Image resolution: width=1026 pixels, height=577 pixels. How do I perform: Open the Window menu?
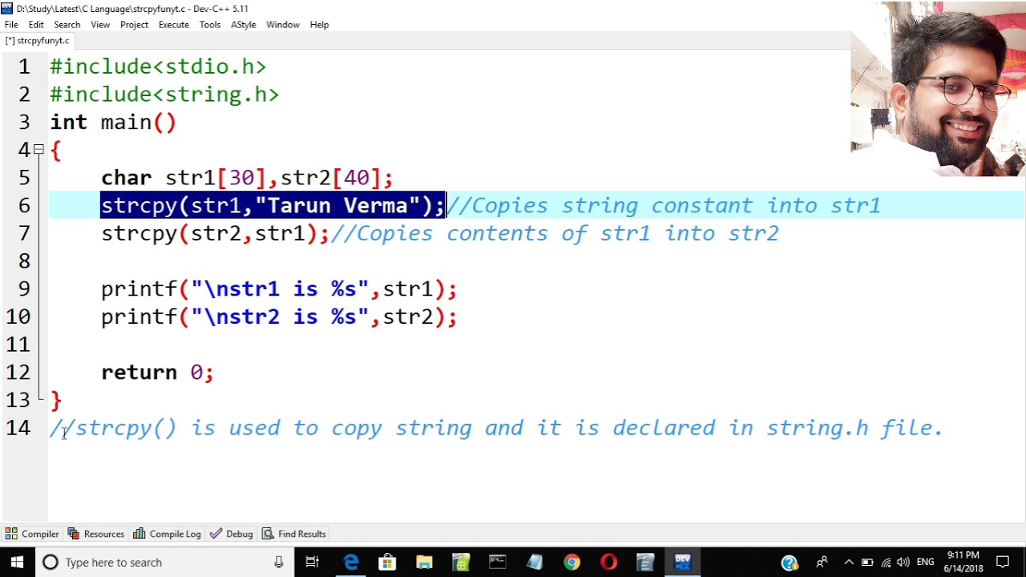(x=283, y=25)
